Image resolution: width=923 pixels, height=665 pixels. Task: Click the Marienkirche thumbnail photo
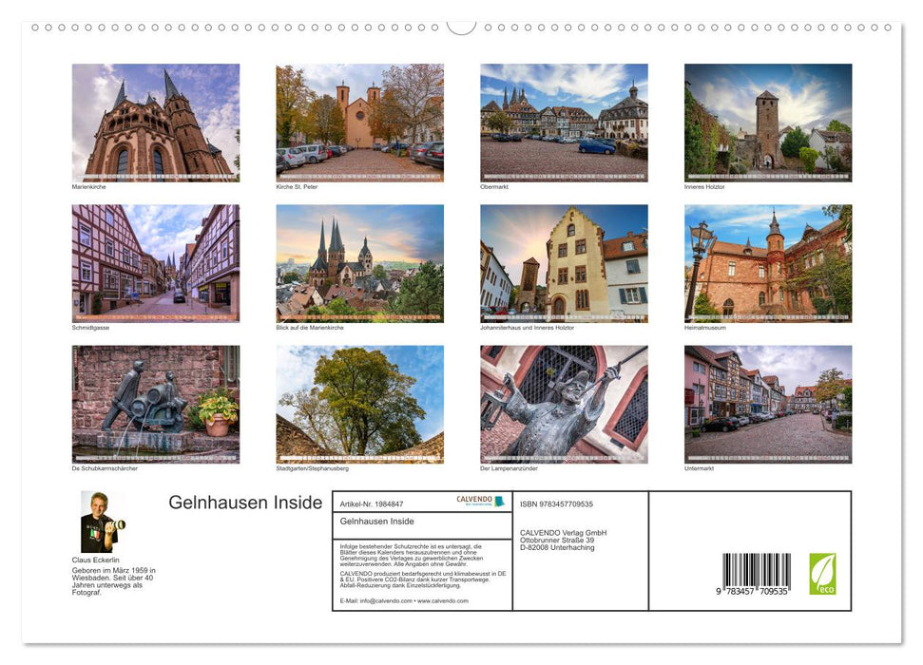coord(155,122)
